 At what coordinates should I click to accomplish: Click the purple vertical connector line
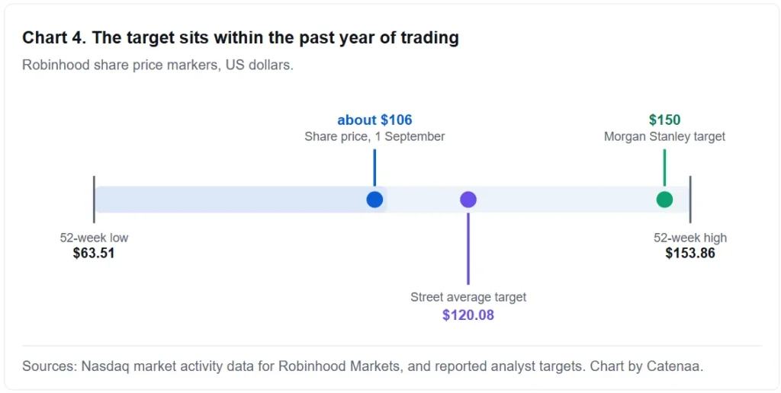[x=468, y=249]
